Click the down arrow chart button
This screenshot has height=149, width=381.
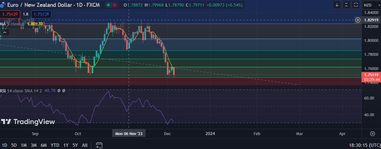(x=337, y=5)
